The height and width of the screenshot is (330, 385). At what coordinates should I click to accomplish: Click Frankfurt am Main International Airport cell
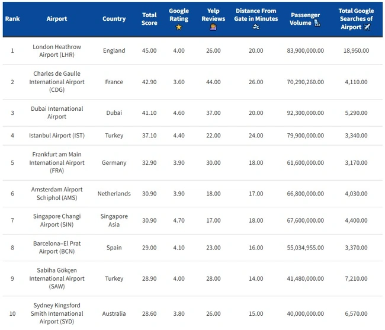[x=57, y=162]
